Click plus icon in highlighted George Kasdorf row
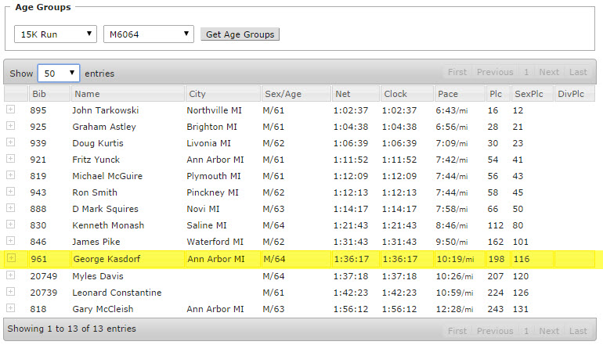The image size is (603, 345). 11,258
